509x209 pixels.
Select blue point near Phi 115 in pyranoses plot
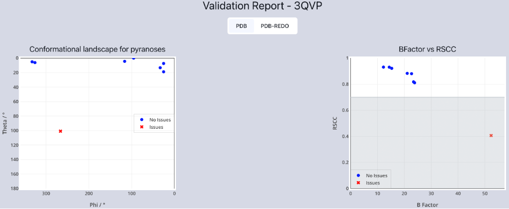pyautogui.click(x=125, y=61)
